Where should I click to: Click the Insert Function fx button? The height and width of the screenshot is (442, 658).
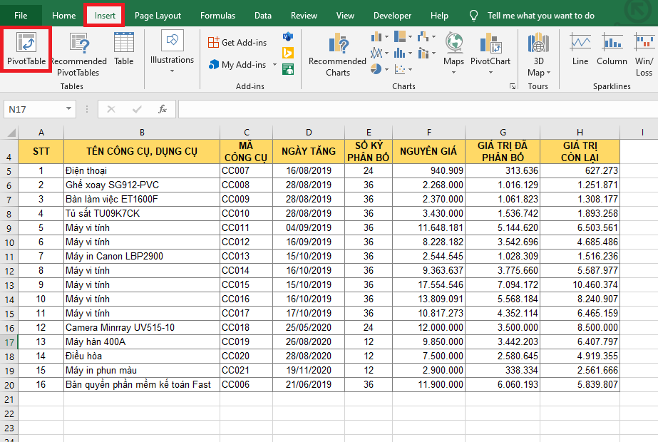[x=163, y=109]
